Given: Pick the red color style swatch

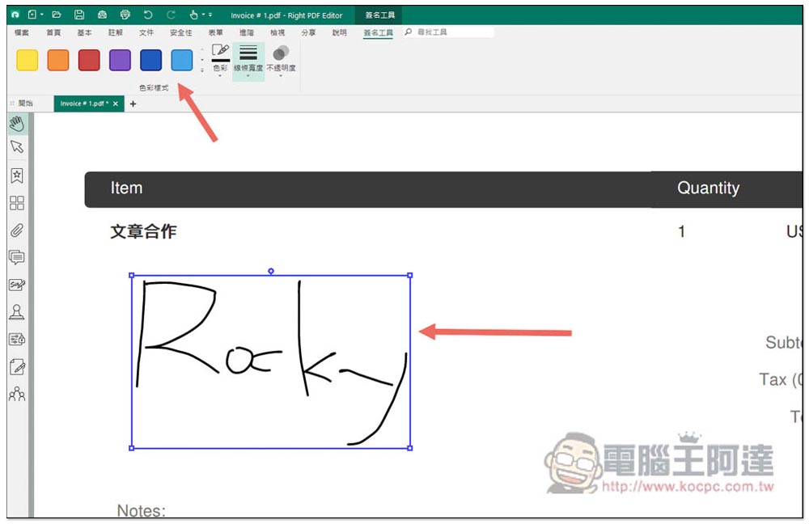Looking at the screenshot, I should point(89,60).
